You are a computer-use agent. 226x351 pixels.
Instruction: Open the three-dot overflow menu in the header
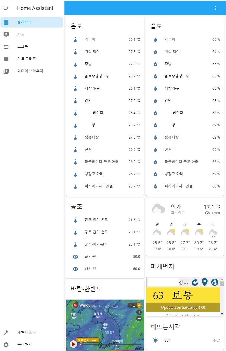tap(216, 8)
